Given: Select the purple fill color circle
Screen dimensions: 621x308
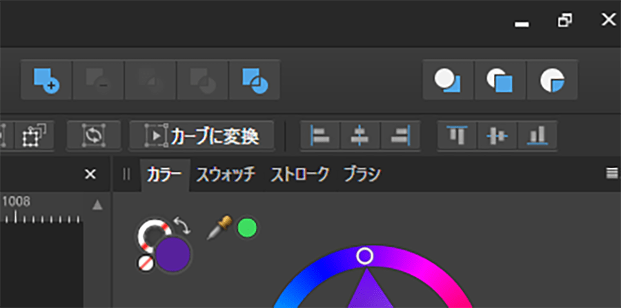Looking at the screenshot, I should [x=173, y=255].
